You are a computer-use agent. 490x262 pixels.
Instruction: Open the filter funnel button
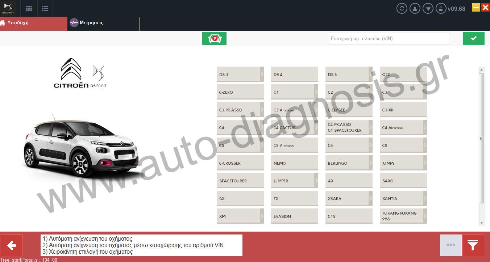pos(473,245)
